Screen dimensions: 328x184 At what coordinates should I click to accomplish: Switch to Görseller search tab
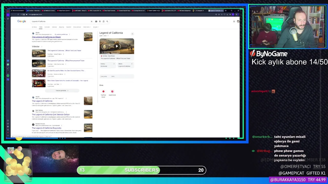click(x=47, y=27)
